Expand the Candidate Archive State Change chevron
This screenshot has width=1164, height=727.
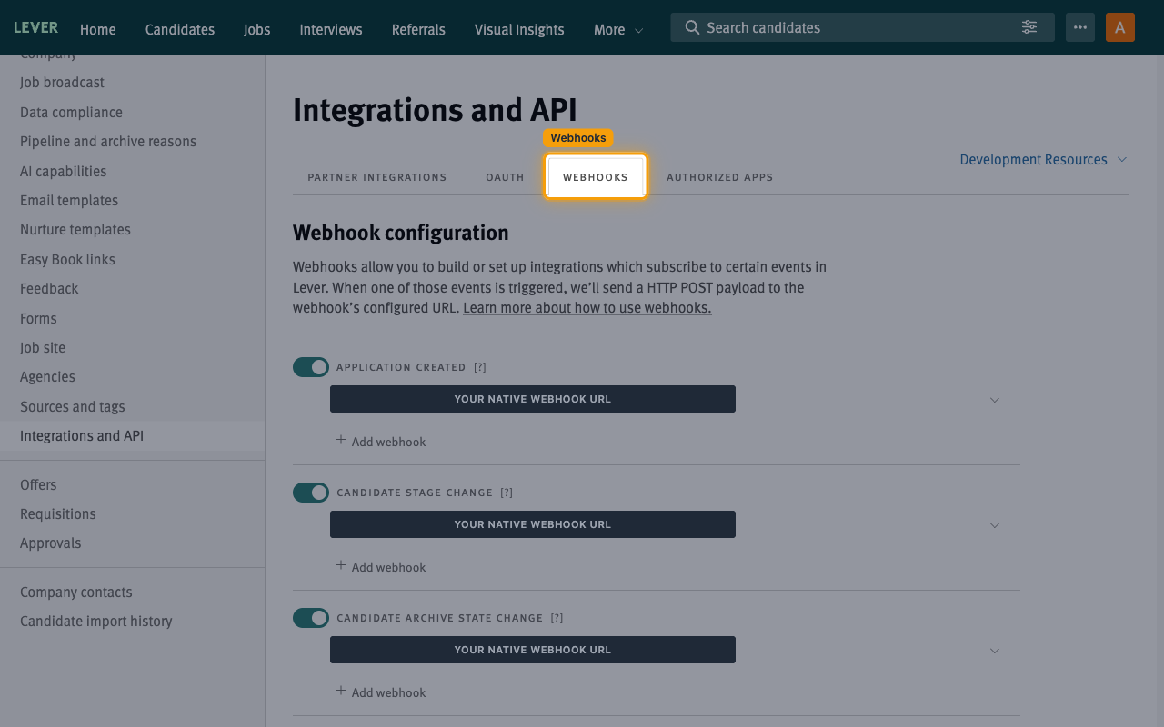(995, 651)
